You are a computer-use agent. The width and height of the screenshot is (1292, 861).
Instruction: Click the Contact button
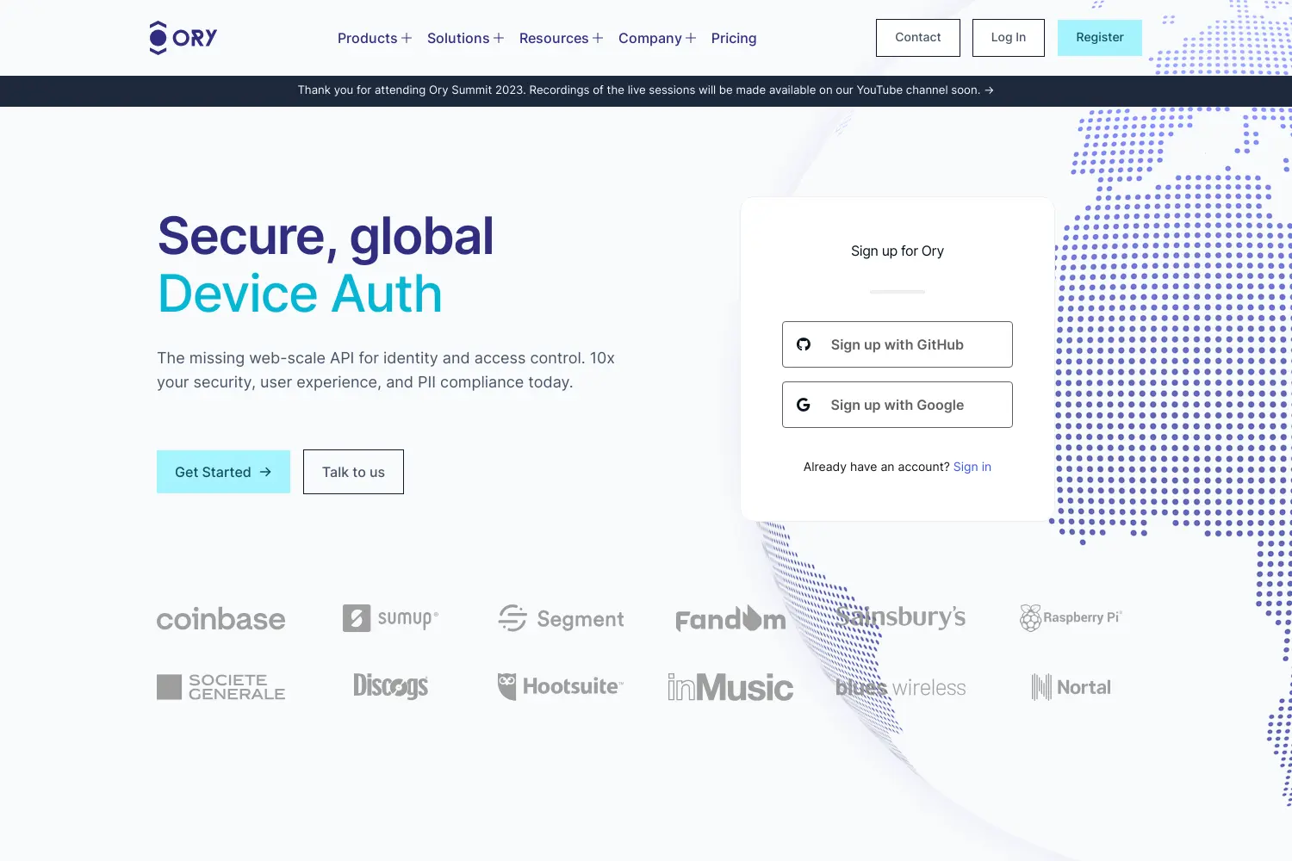(918, 38)
